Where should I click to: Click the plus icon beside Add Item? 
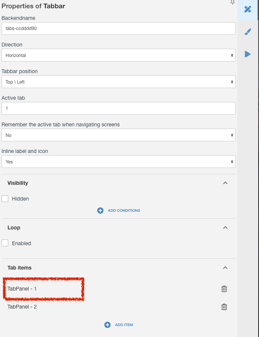[107, 325]
